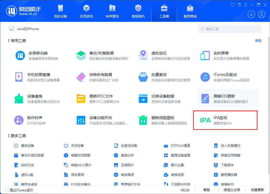Open the 迁移设备数据 arrow icon
This screenshot has height=194, width=270.
click(143, 99)
